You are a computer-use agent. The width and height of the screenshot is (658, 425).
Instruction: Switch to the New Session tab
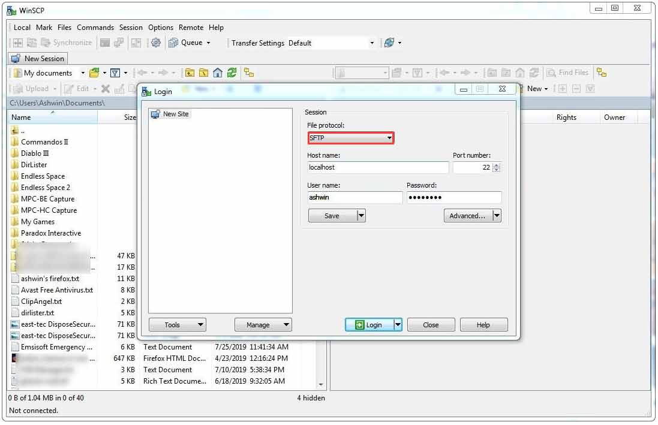(x=38, y=59)
